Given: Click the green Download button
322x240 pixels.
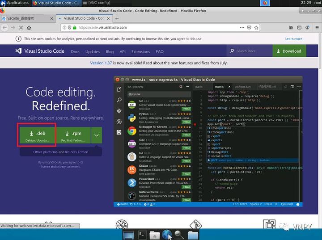Looking at the screenshot, I should click(x=289, y=51).
